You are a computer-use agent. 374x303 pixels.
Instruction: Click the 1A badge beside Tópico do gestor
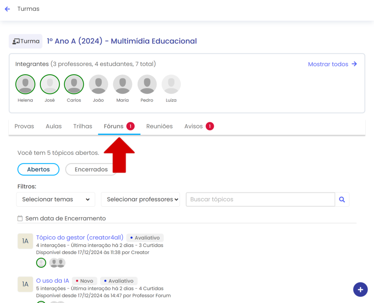click(25, 241)
